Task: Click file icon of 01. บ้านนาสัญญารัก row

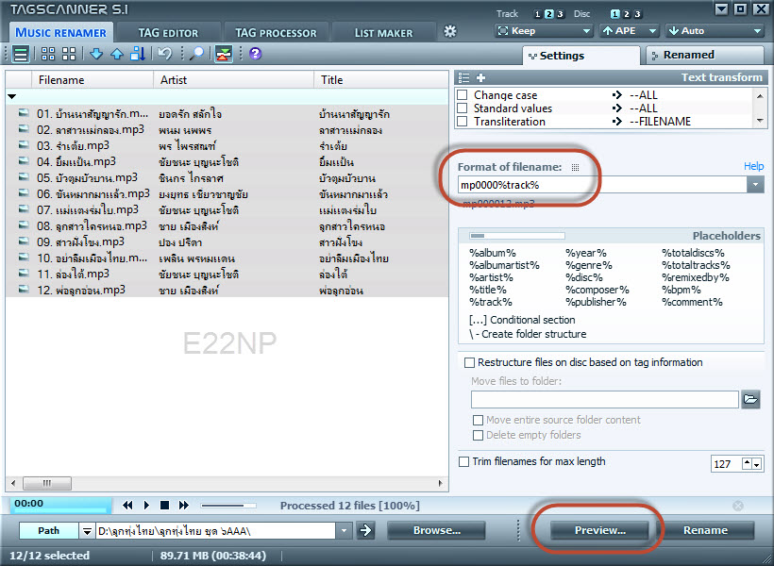Action: tap(24, 113)
